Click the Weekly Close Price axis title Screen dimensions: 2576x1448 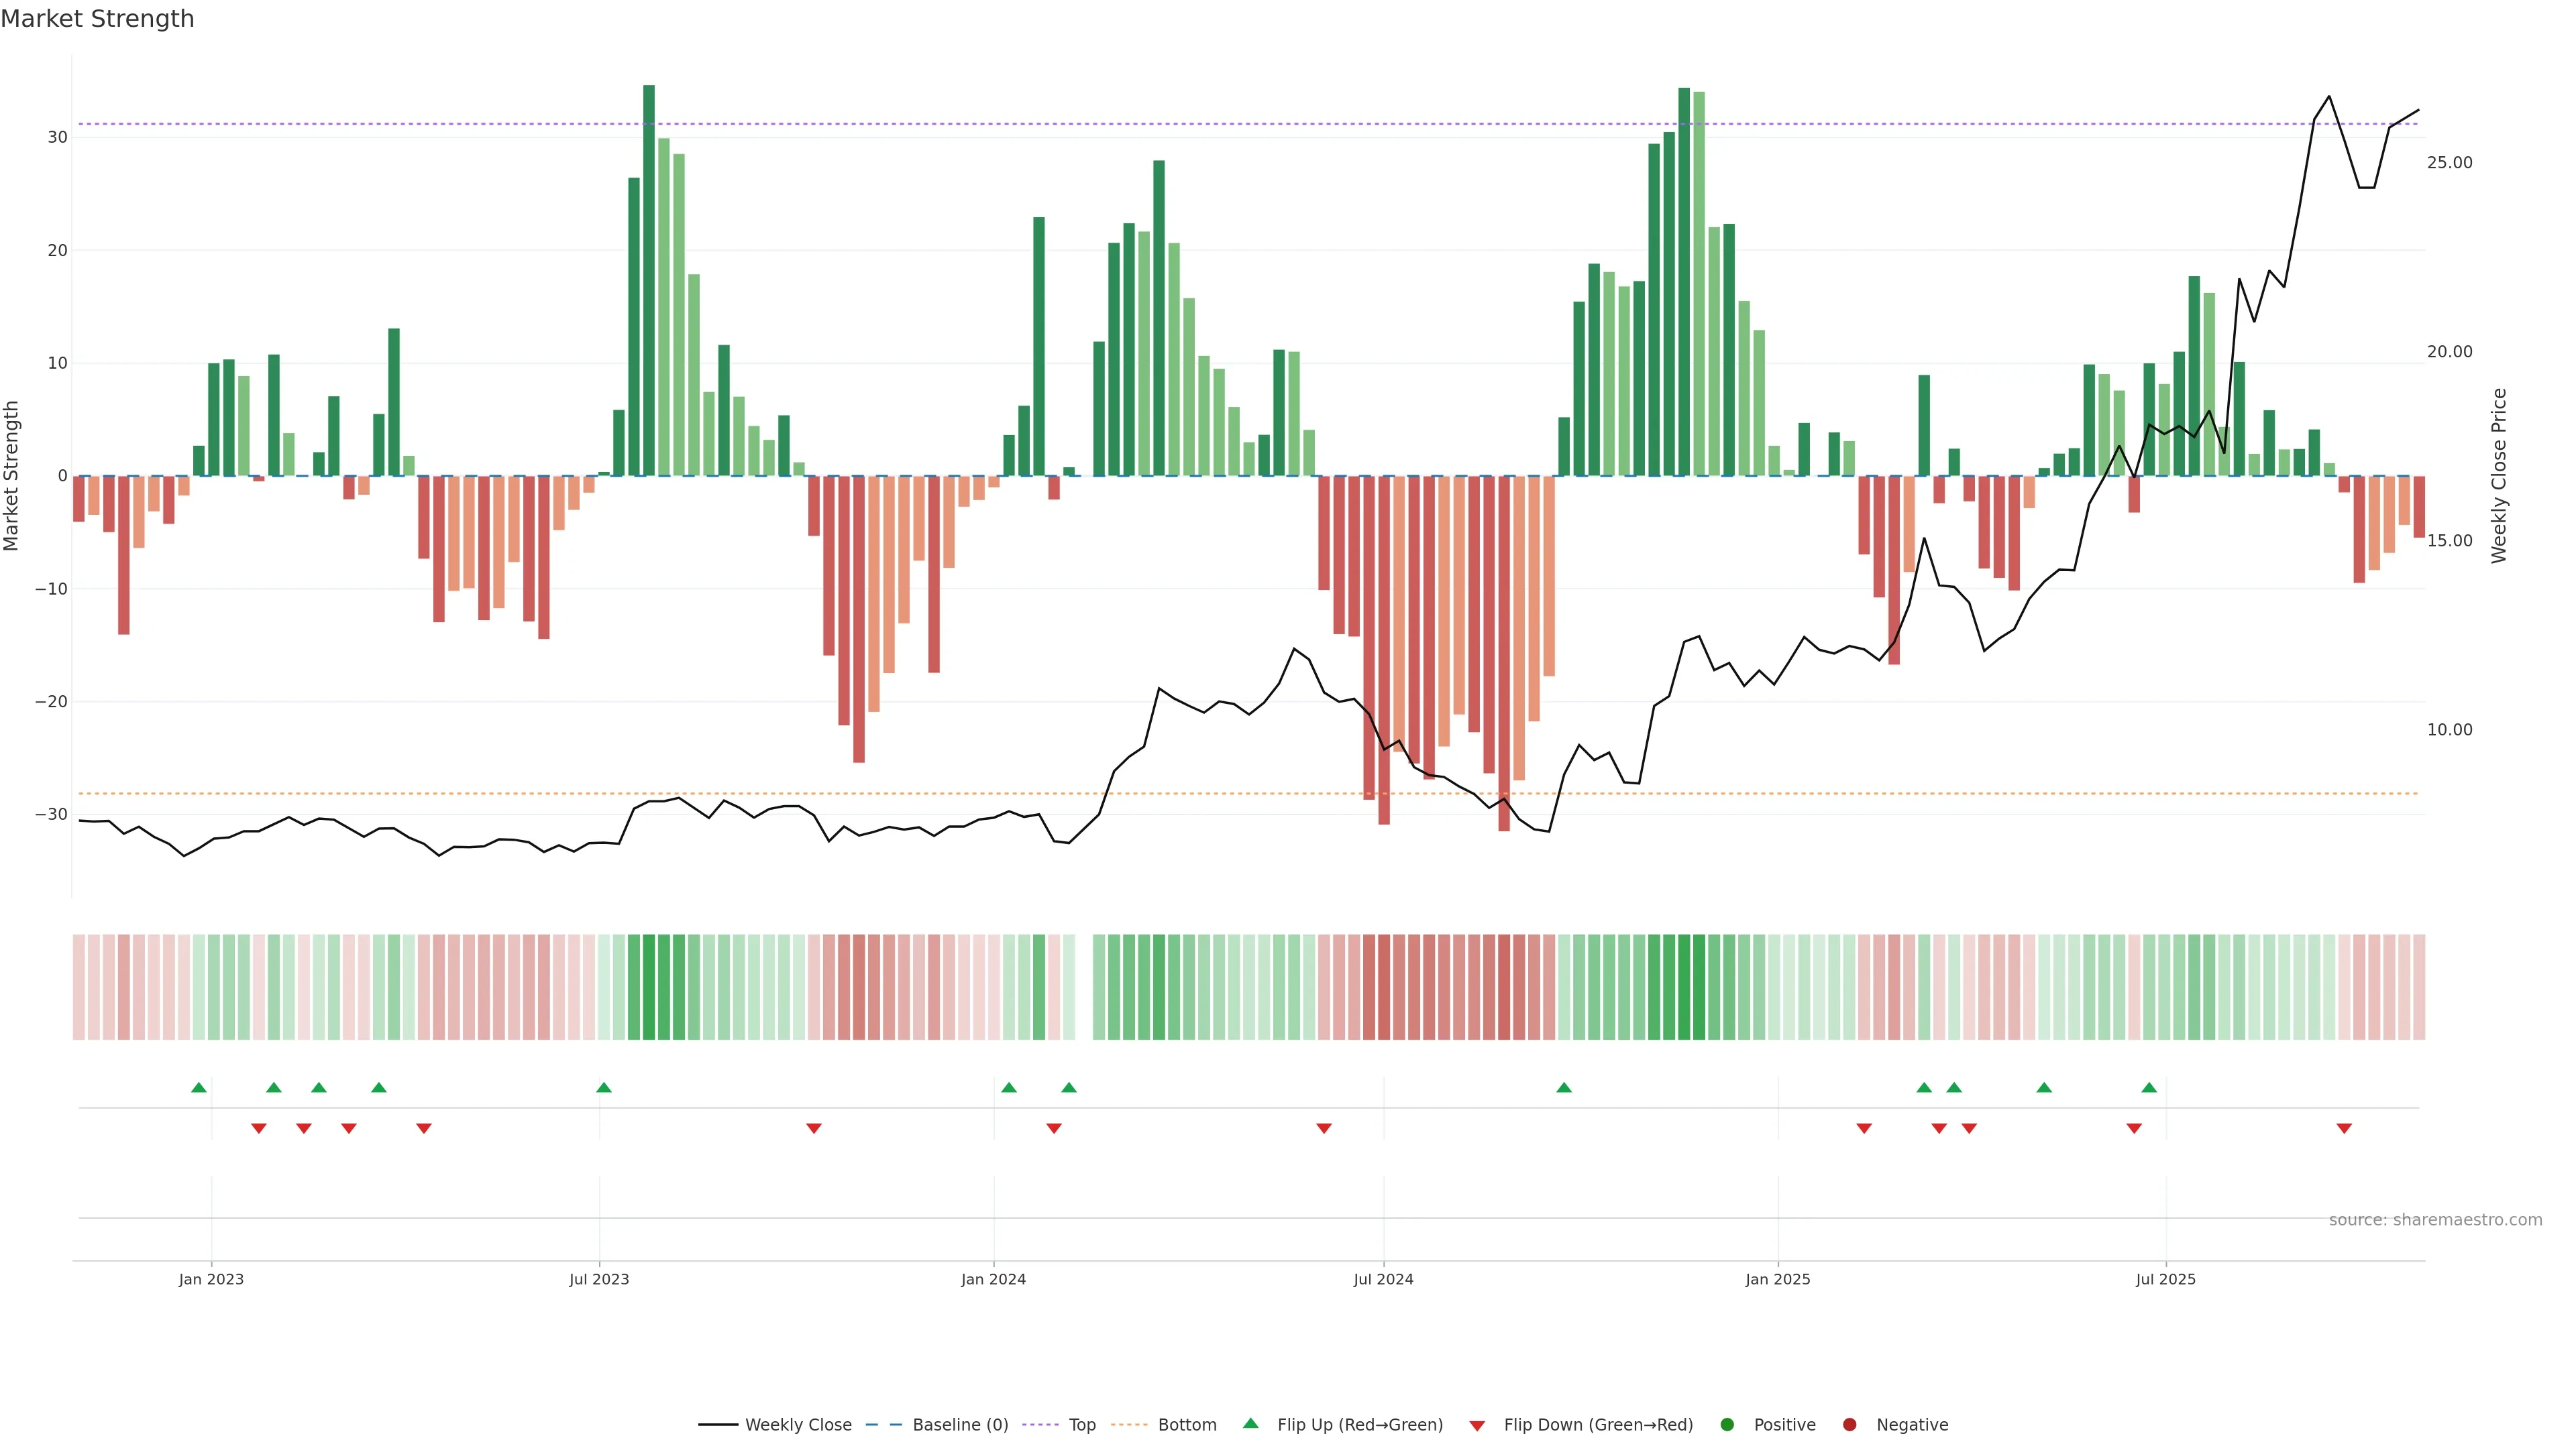tap(2499, 476)
